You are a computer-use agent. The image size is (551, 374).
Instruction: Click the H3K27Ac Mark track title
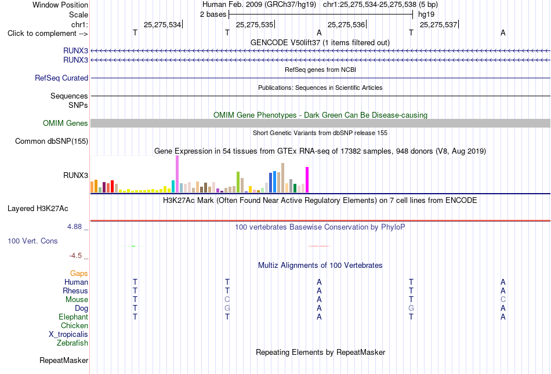pyautogui.click(x=320, y=201)
